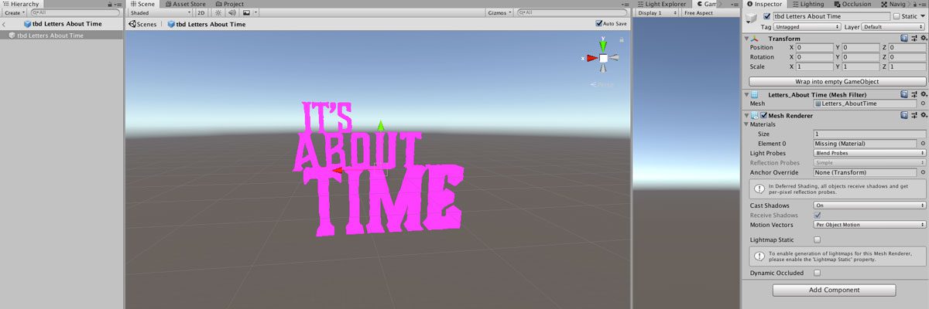
Task: Open the Layer Default dropdown
Action: (x=893, y=26)
